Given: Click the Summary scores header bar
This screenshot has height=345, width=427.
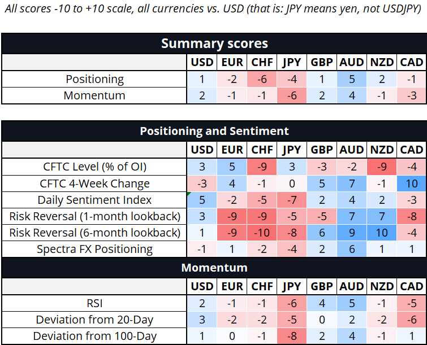Looking at the screenshot, I should [x=214, y=43].
